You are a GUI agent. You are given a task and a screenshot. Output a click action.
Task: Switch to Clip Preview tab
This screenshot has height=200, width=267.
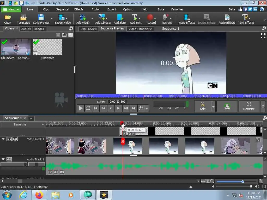[x=89, y=29]
